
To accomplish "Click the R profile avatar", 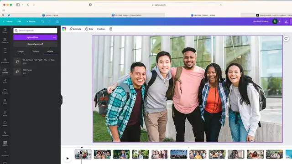I will click(x=275, y=21).
